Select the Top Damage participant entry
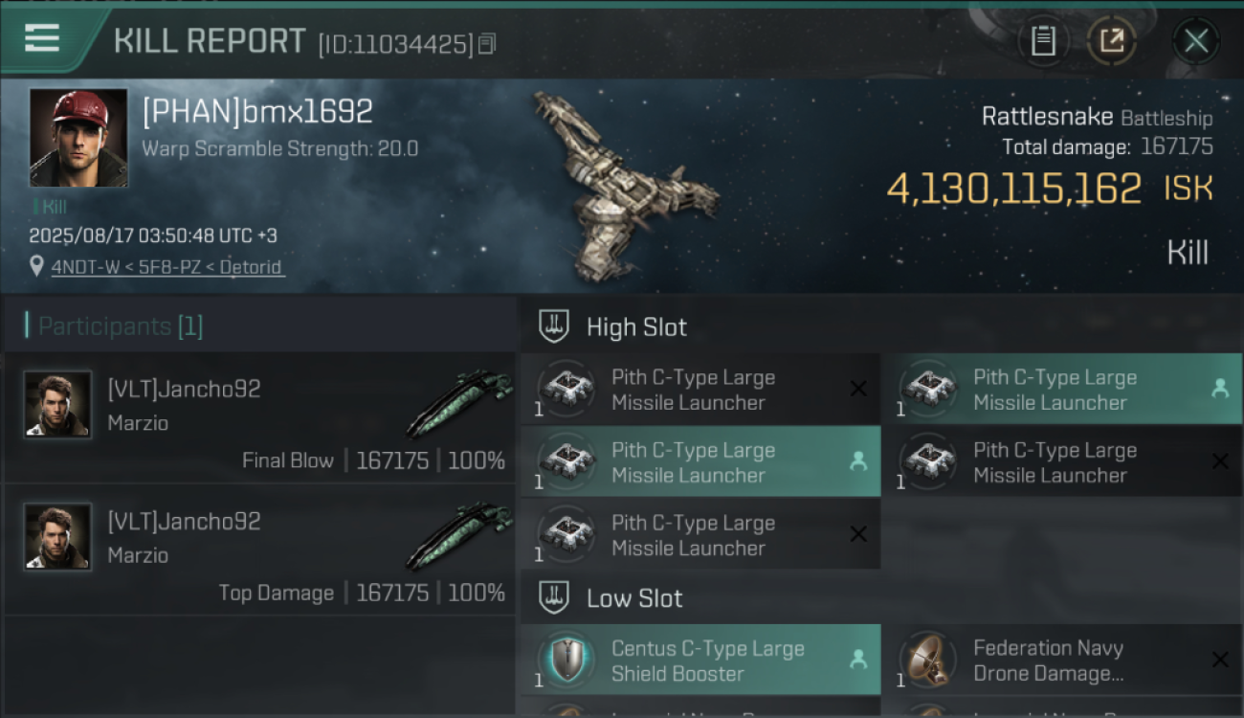 (260, 550)
